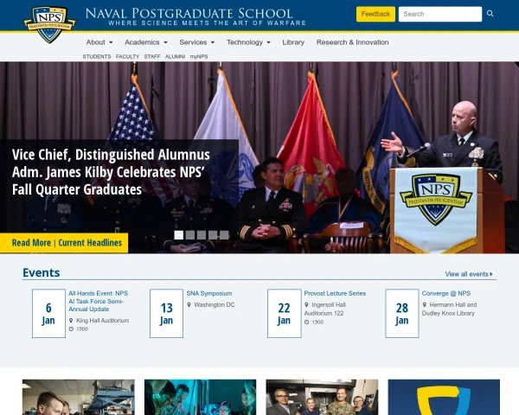Click View all events link
519x415 pixels.
click(469, 274)
